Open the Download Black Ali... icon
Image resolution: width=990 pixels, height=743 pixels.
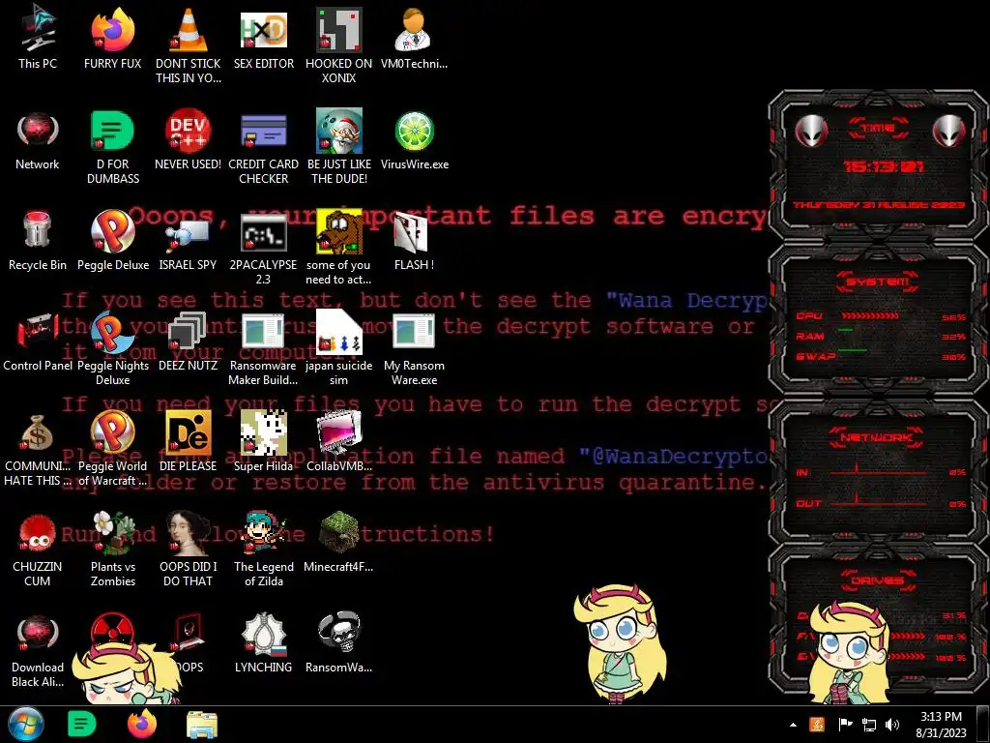(x=38, y=651)
